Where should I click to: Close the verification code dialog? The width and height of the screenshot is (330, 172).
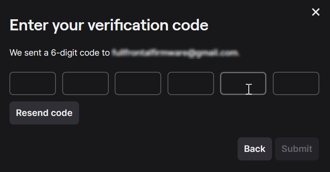tap(316, 12)
